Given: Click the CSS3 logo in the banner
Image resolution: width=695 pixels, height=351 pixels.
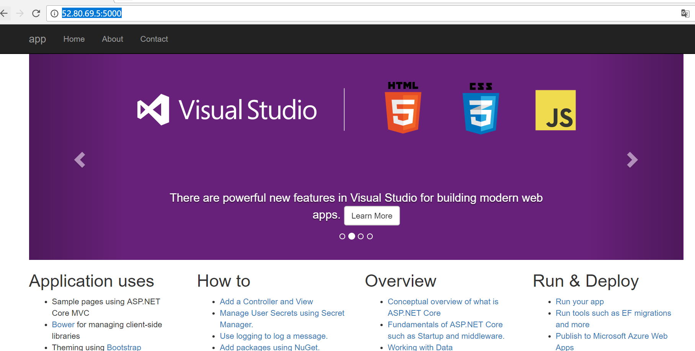Looking at the screenshot, I should (481, 108).
